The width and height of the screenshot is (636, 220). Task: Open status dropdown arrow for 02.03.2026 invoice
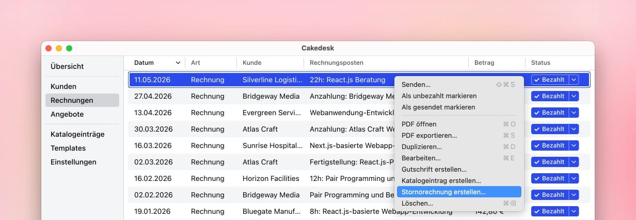[574, 162]
